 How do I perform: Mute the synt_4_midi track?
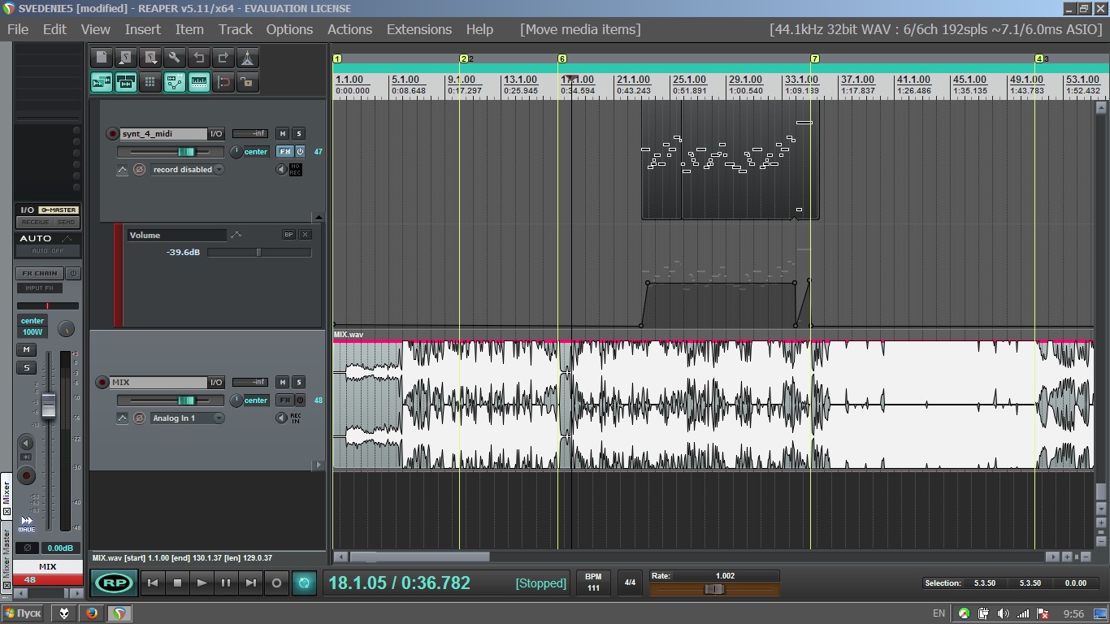pos(282,134)
